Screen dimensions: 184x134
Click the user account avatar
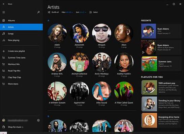point(4,120)
